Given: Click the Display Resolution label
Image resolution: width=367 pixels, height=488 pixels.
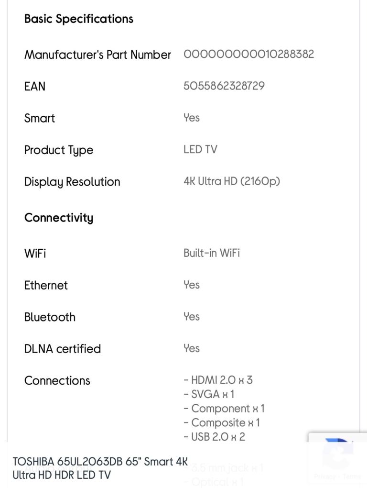Looking at the screenshot, I should pos(72,182).
